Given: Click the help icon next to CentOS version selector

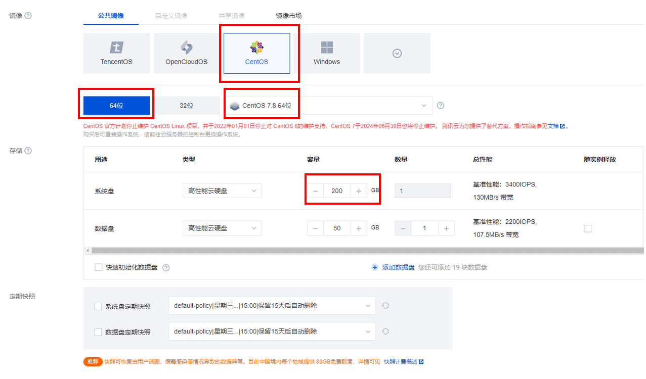Looking at the screenshot, I should coord(440,105).
